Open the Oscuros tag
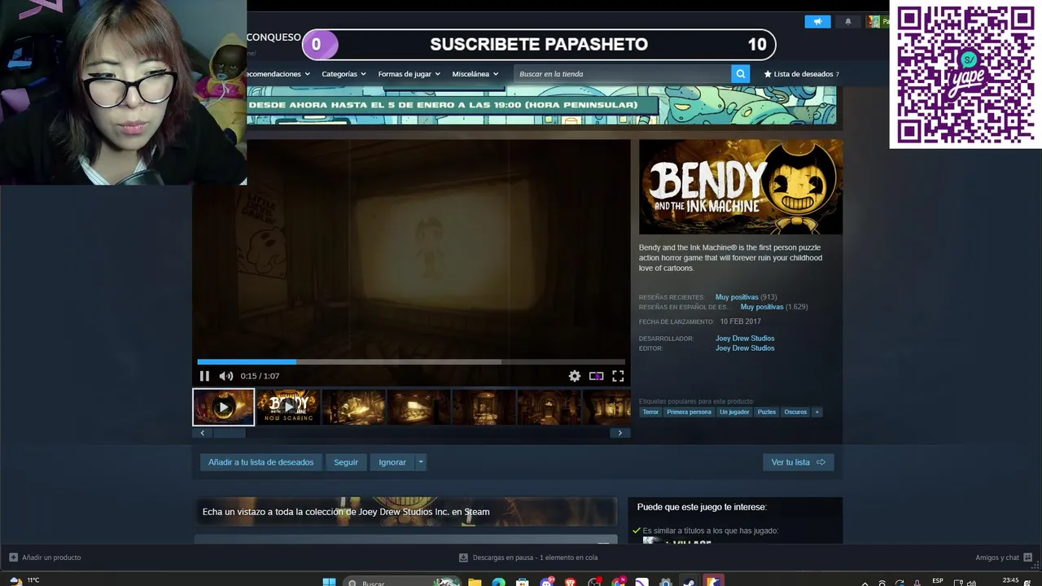This screenshot has width=1042, height=586. pyautogui.click(x=795, y=412)
